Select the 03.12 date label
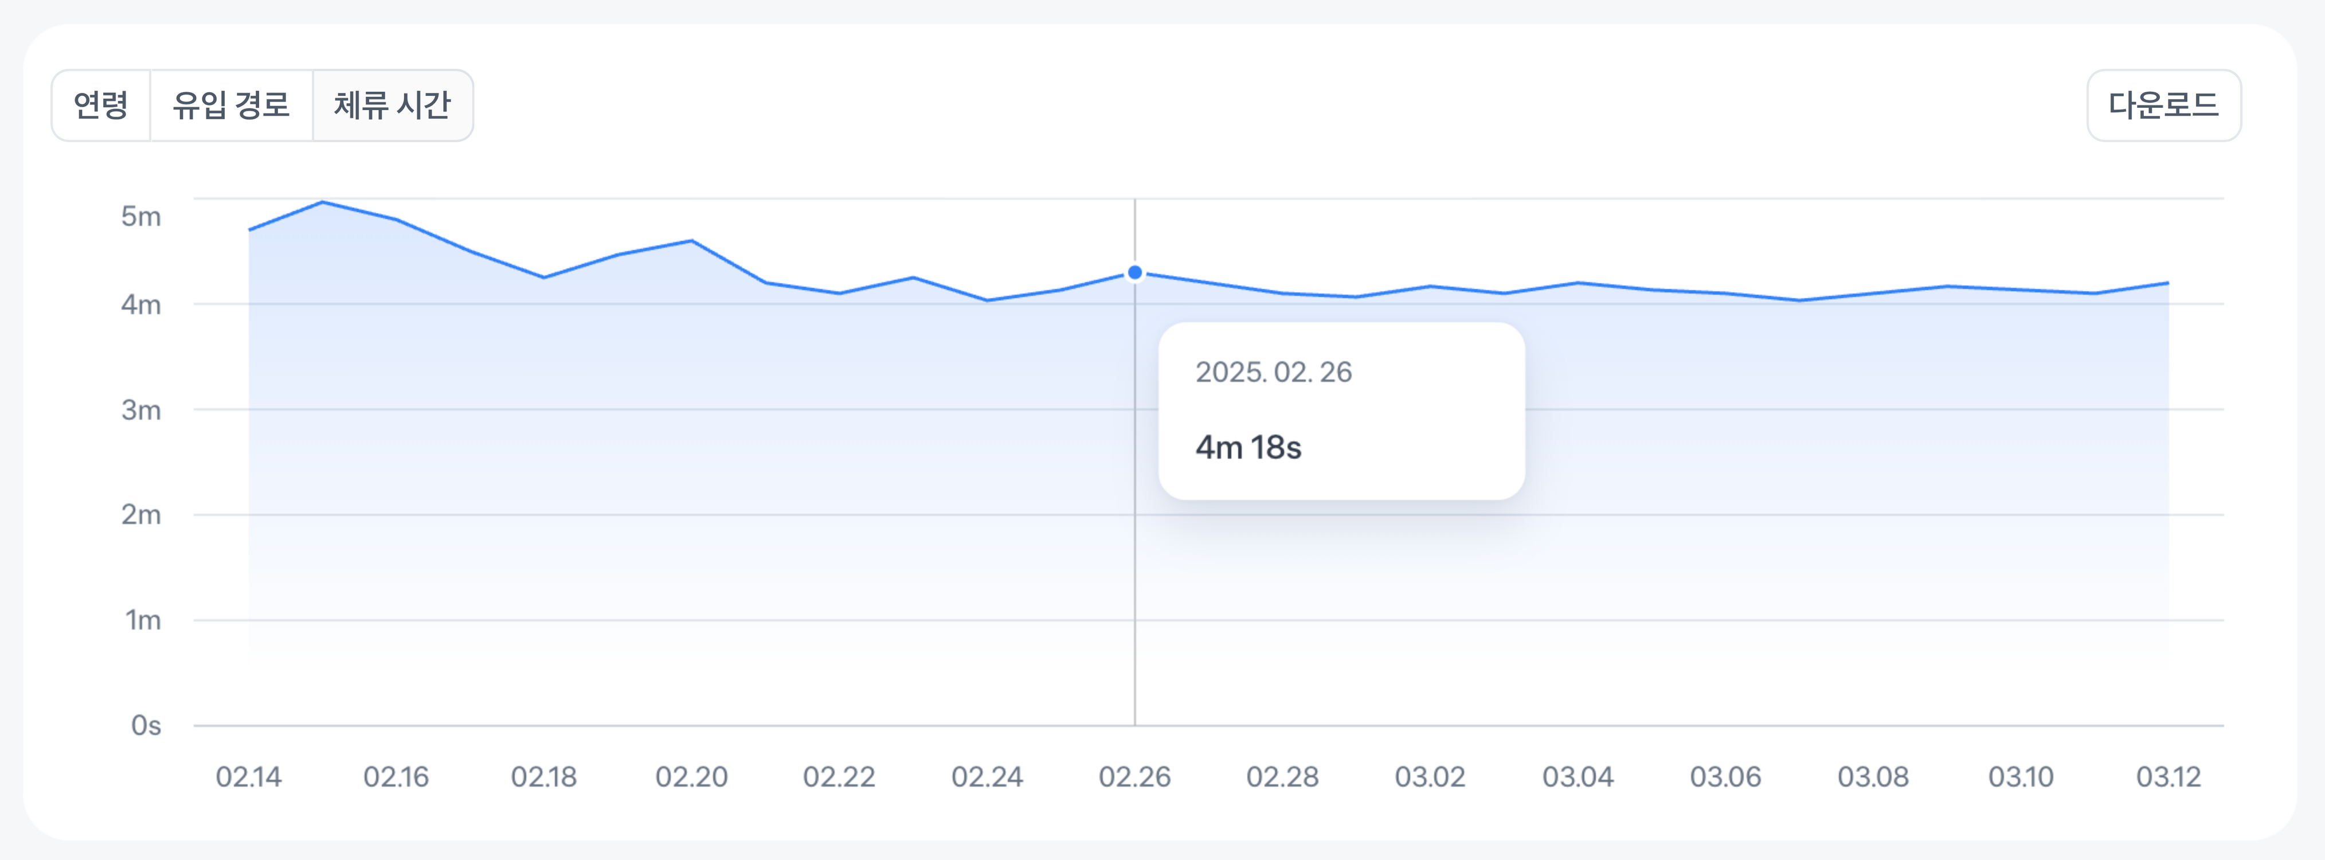This screenshot has width=2325, height=860. (x=2168, y=776)
